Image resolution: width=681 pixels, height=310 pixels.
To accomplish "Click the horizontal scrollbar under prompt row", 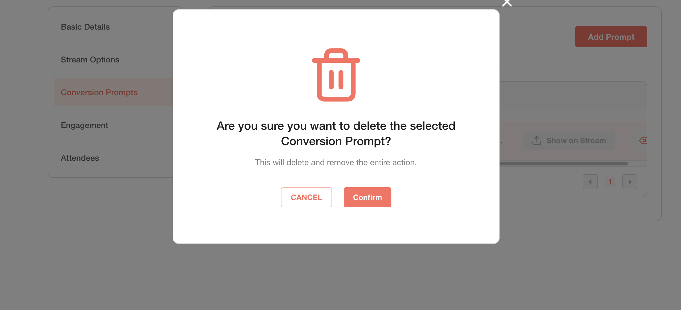I will (x=564, y=164).
